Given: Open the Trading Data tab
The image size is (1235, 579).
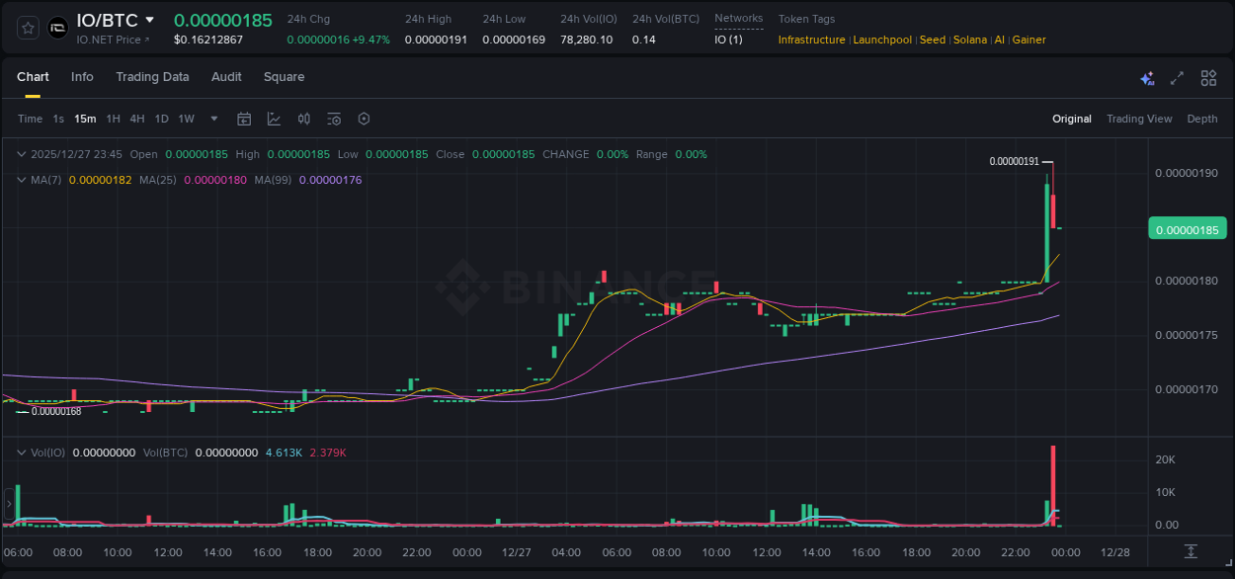Looking at the screenshot, I should tap(152, 77).
